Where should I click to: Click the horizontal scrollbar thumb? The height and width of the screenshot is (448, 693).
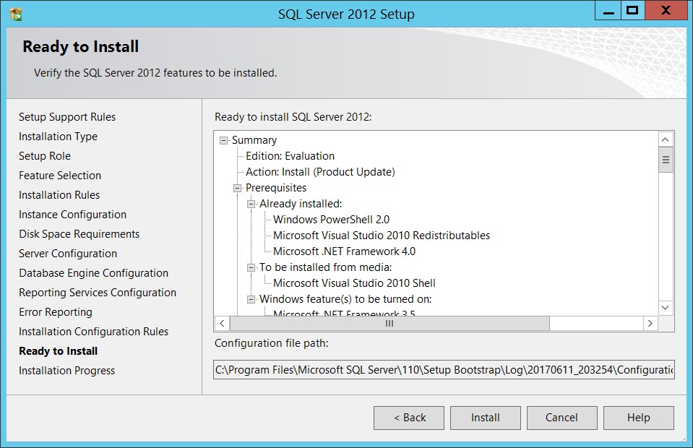click(389, 324)
